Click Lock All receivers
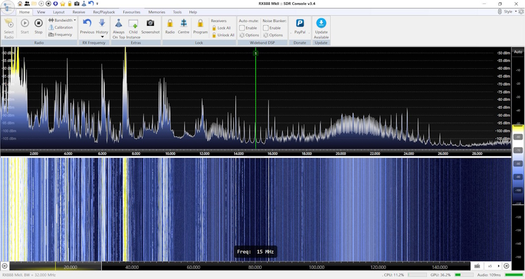The width and height of the screenshot is (525, 279). [x=222, y=28]
